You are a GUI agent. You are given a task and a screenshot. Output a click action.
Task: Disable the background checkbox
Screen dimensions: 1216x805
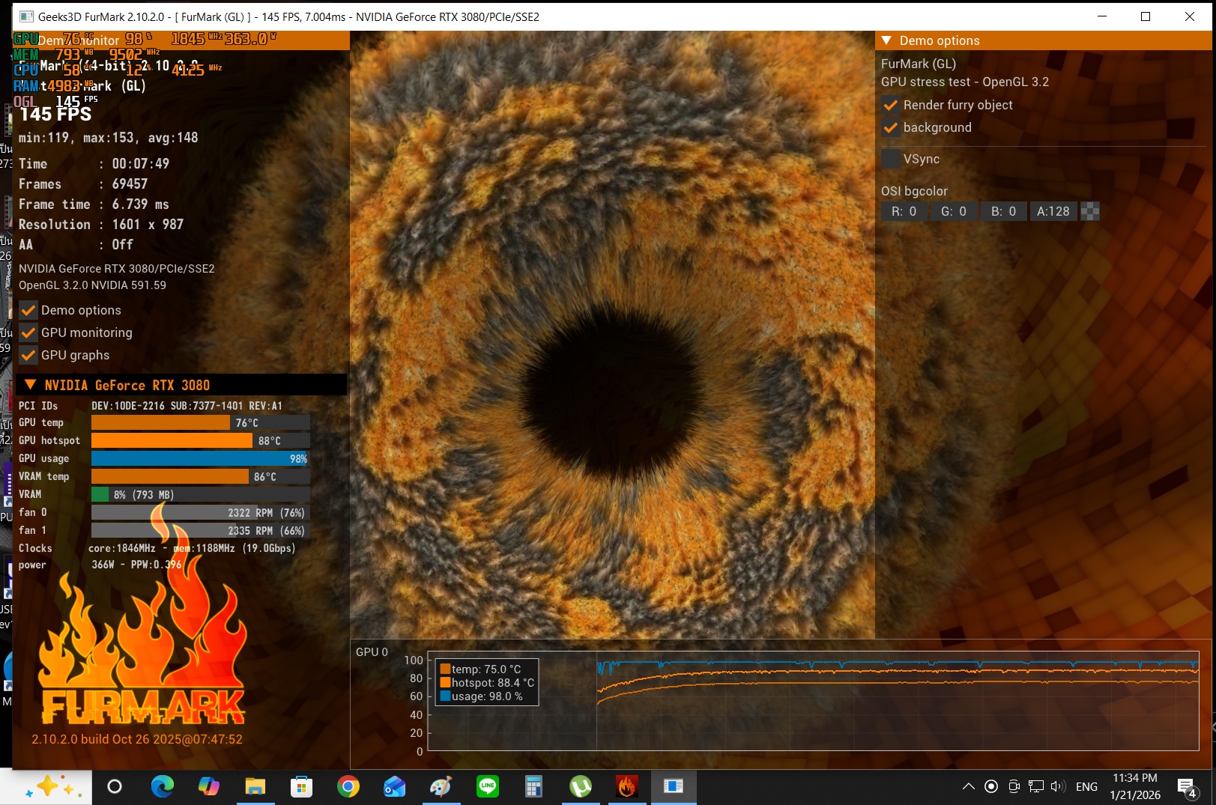coord(891,128)
